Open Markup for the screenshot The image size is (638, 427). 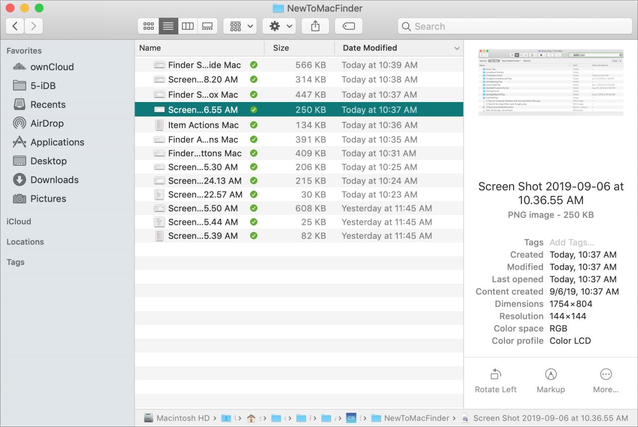pyautogui.click(x=551, y=381)
